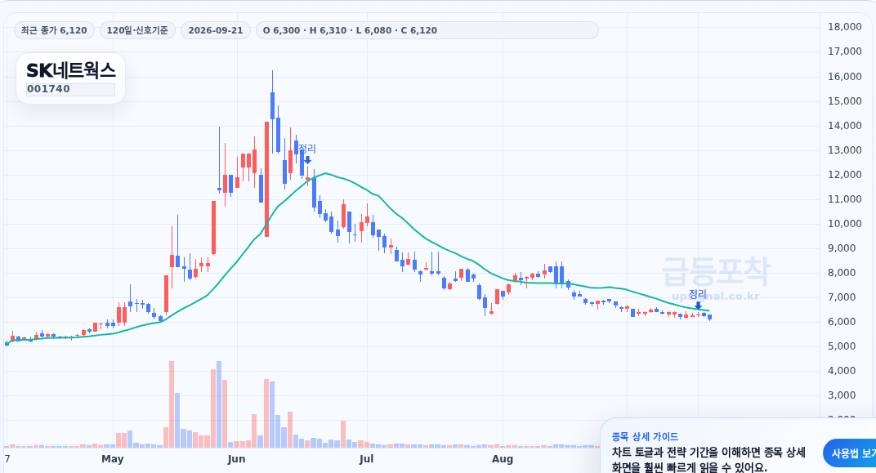
Task: Click the guide text about 차트 토글과 전략 기간
Action: click(708, 460)
